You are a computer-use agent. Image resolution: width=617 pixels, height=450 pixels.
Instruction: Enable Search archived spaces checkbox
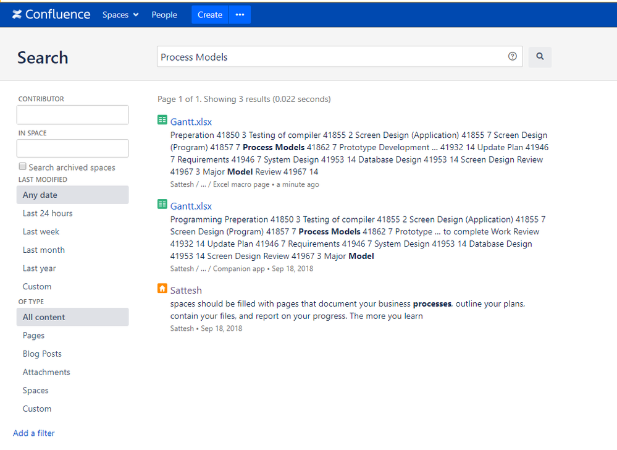23,166
